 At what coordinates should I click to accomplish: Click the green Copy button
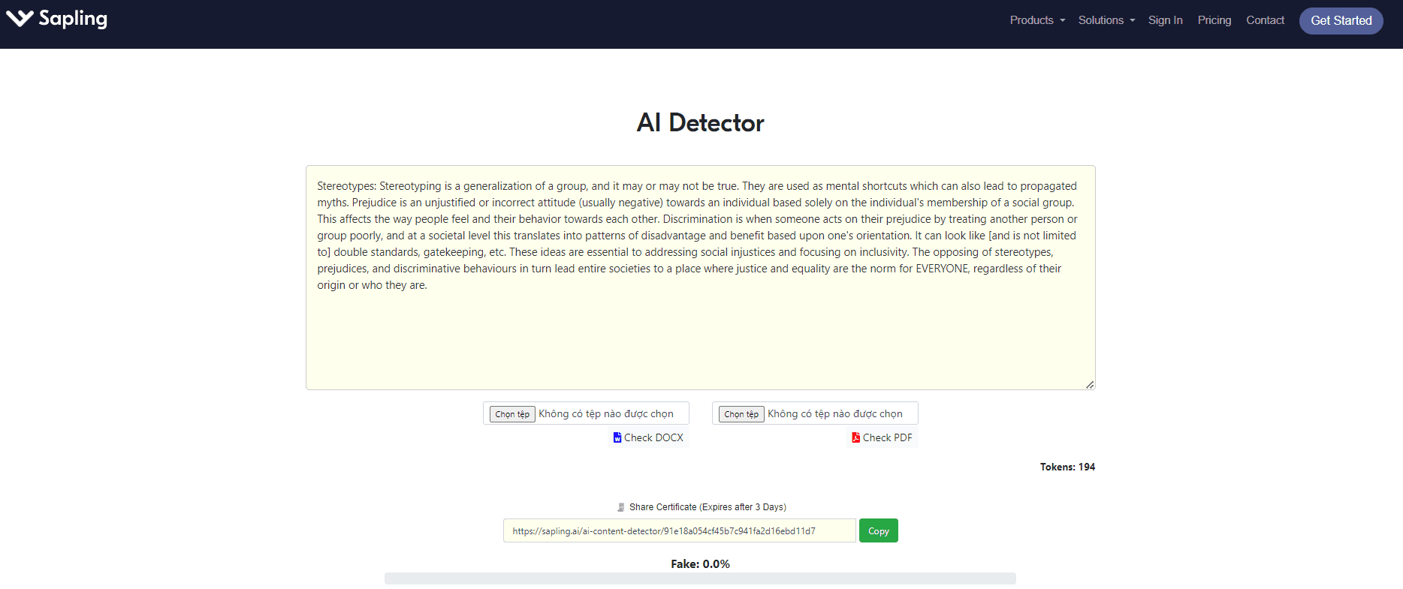click(x=878, y=531)
